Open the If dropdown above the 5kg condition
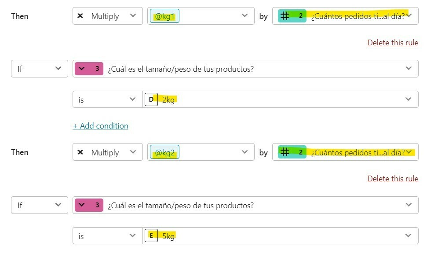The image size is (445, 254). pyautogui.click(x=40, y=205)
